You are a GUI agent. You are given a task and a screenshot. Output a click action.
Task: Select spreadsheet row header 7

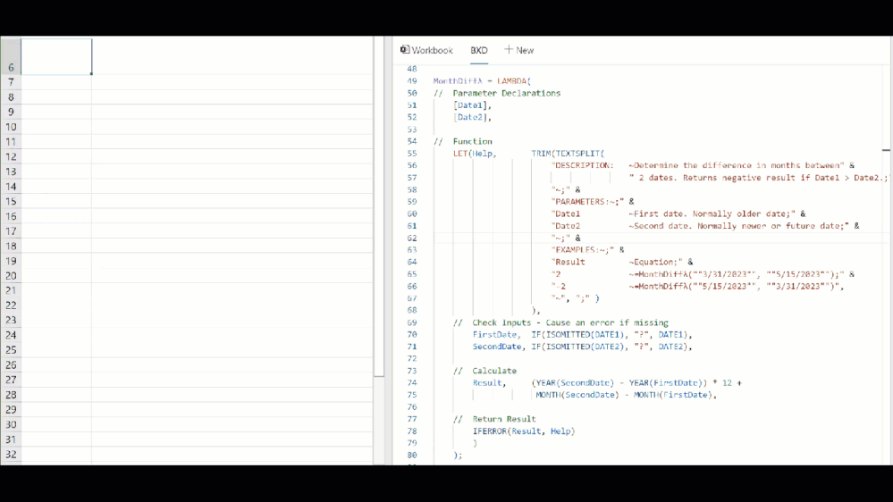11,82
